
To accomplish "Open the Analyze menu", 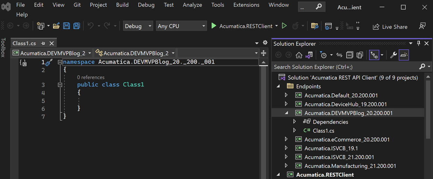I will click(x=192, y=5).
